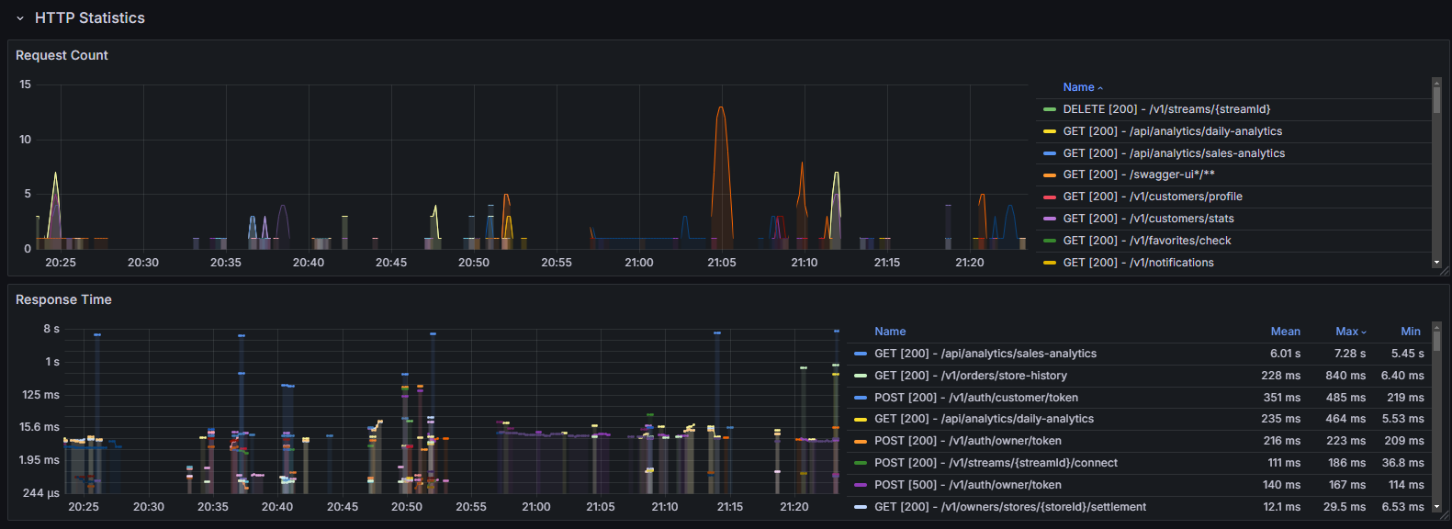
Task: Open green color swatch for DELETE streams series
Action: (x=1050, y=109)
